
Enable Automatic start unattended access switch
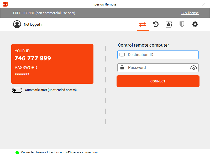pyautogui.click(x=17, y=90)
